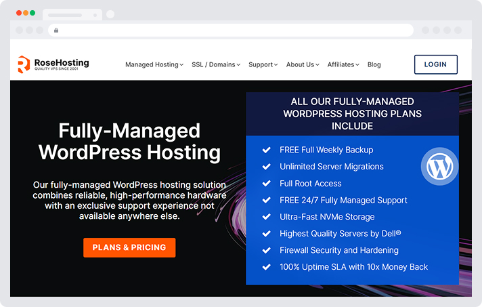Open the About Us menu
The height and width of the screenshot is (307, 482).
click(303, 64)
